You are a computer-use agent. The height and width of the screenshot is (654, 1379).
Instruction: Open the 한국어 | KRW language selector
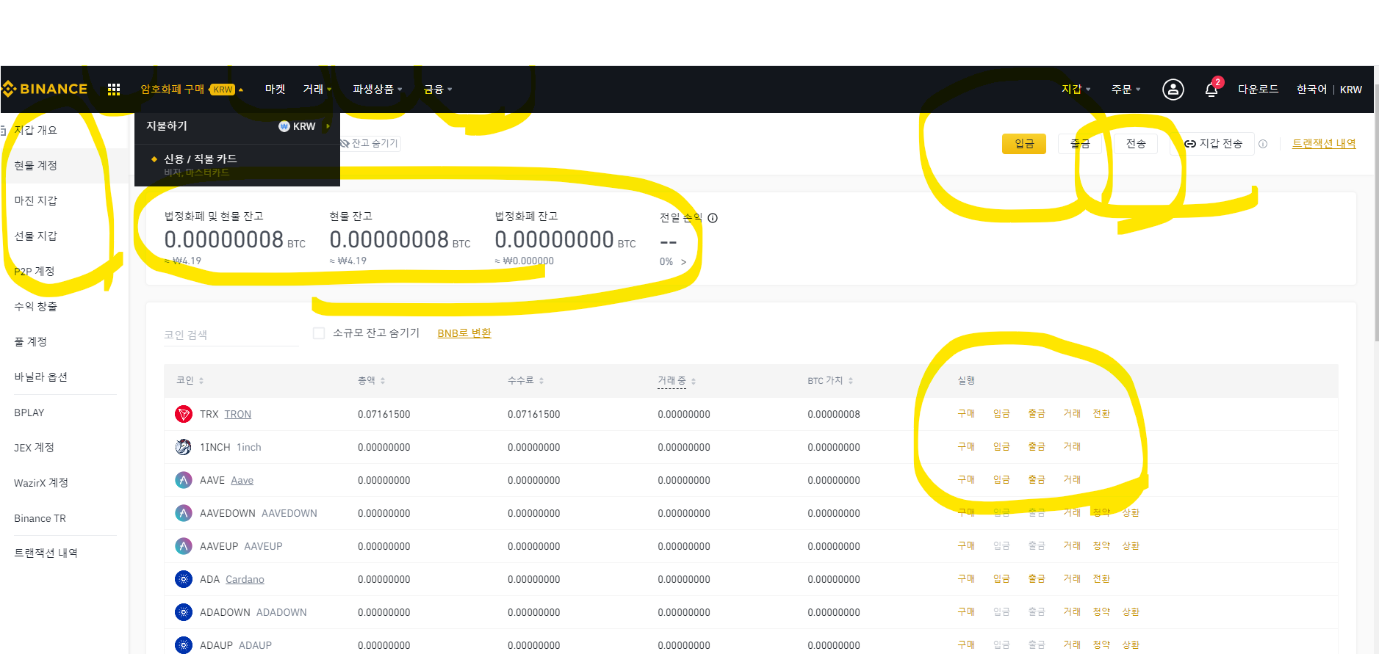tap(1329, 90)
